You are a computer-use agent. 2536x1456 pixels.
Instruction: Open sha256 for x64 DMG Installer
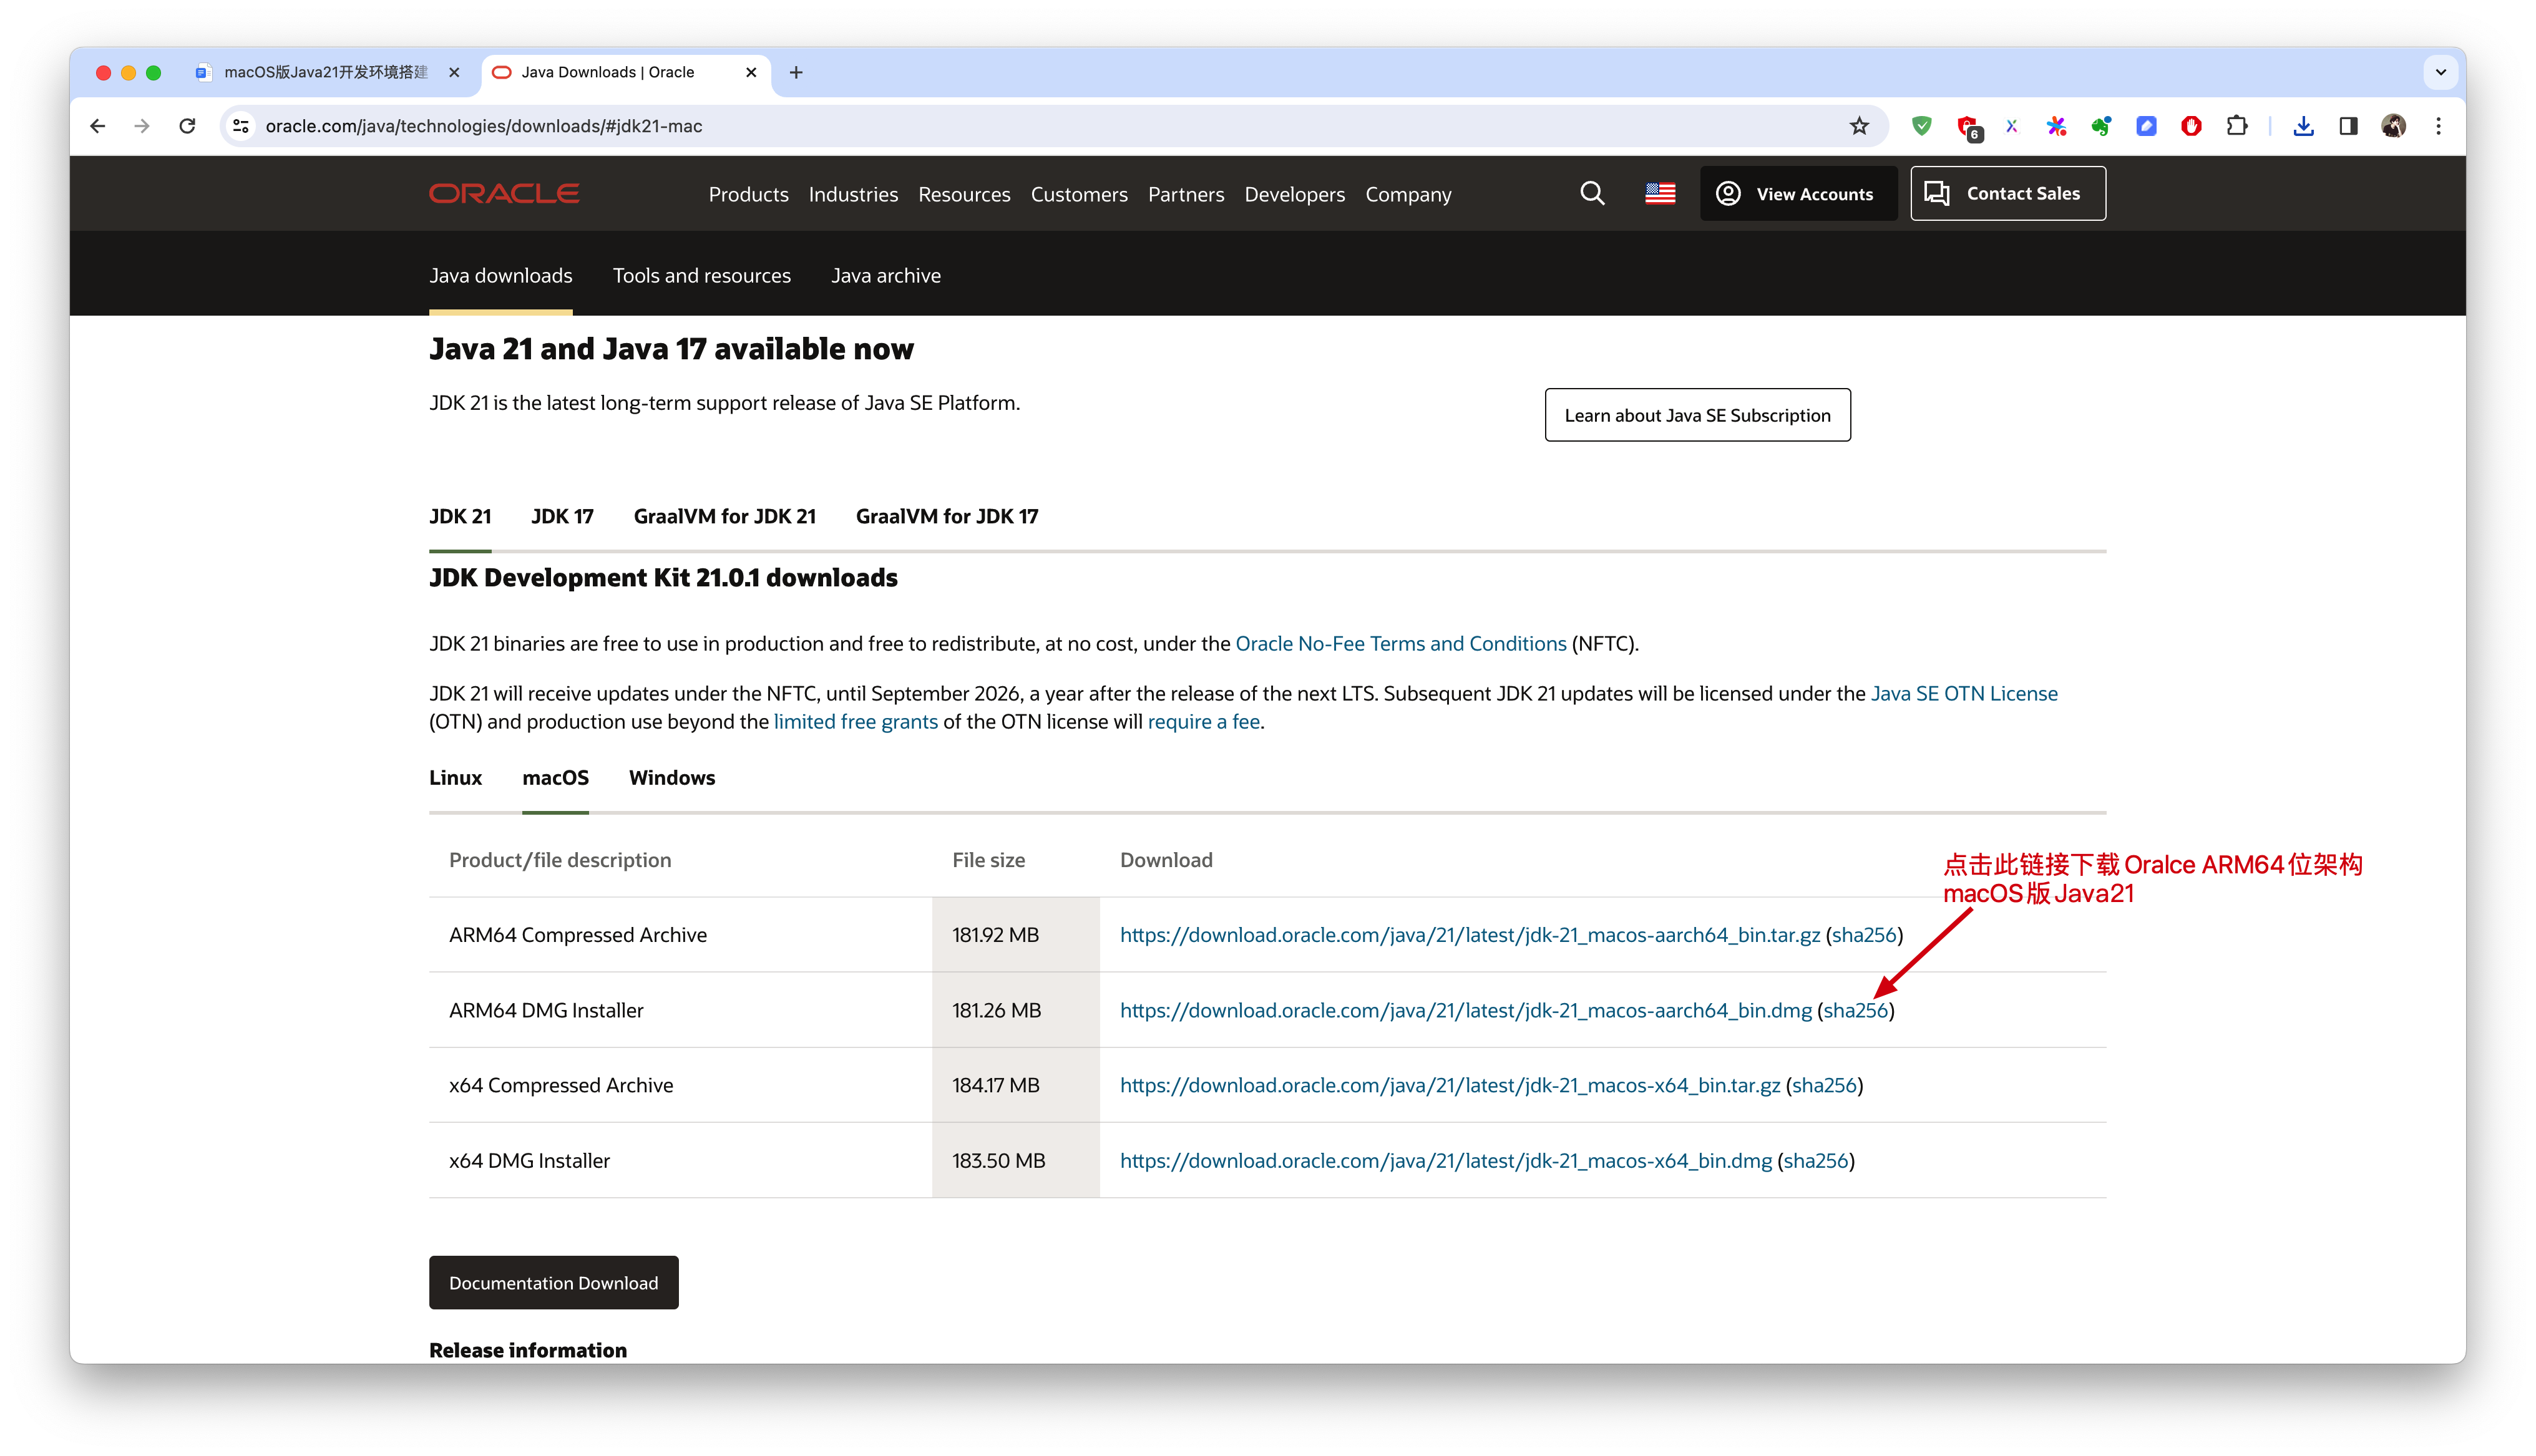[1815, 1160]
